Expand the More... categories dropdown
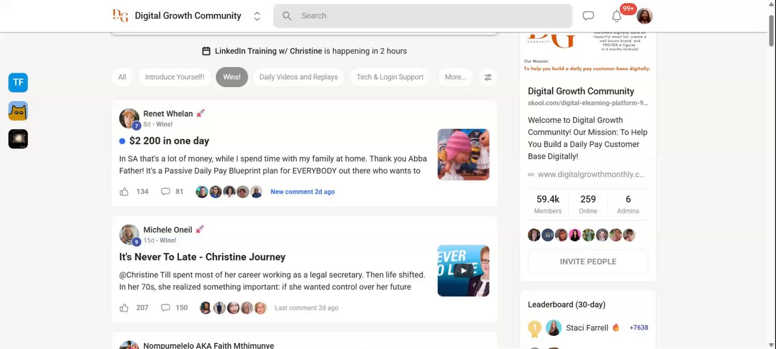 pos(456,77)
